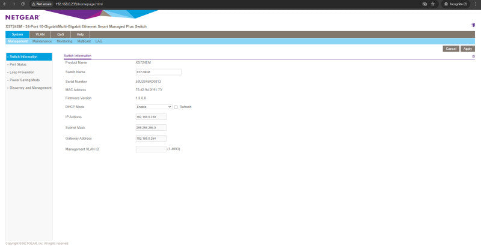Click the Apply button
481x246 pixels.
468,49
